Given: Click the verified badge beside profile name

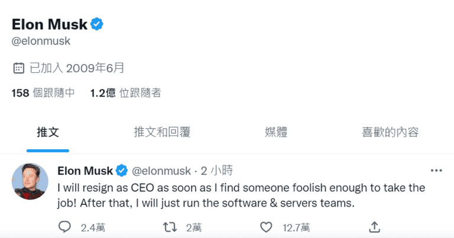Looking at the screenshot, I should click(x=97, y=24).
